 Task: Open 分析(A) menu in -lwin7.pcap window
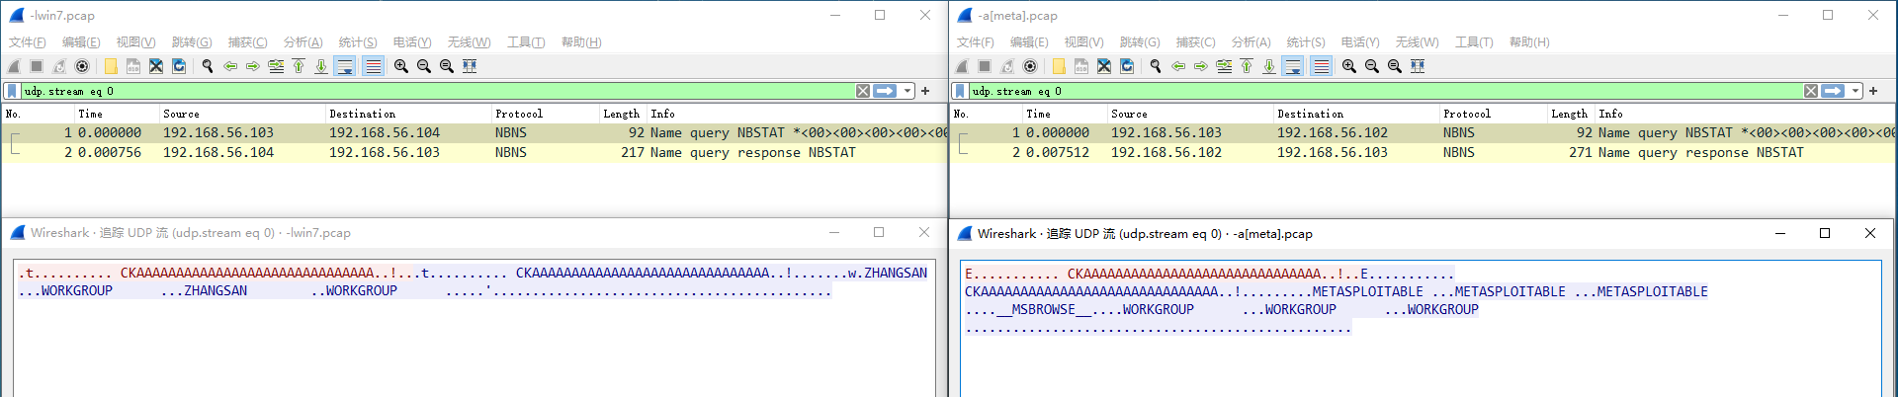pyautogui.click(x=303, y=42)
